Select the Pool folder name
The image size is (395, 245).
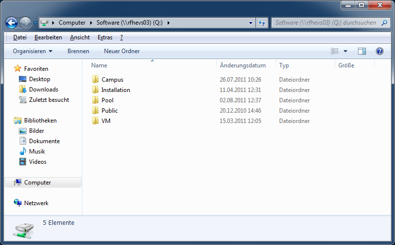point(108,100)
